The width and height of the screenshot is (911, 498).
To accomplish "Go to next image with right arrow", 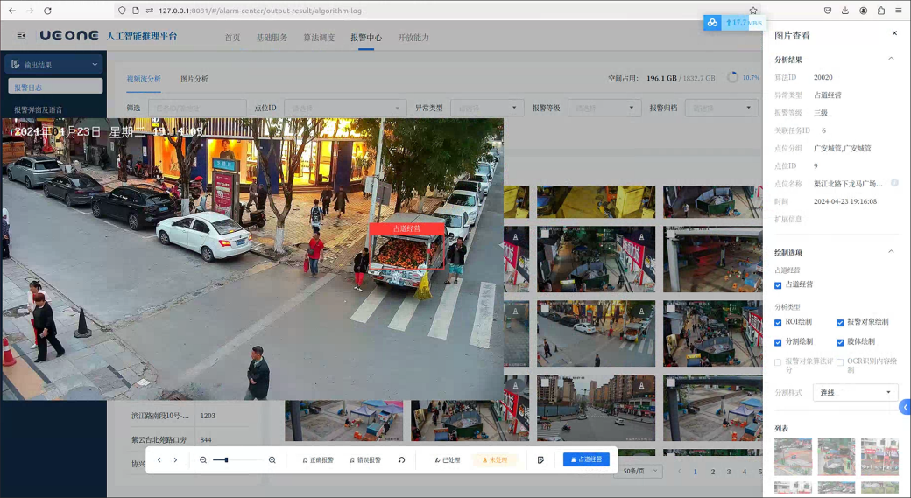I will [175, 460].
